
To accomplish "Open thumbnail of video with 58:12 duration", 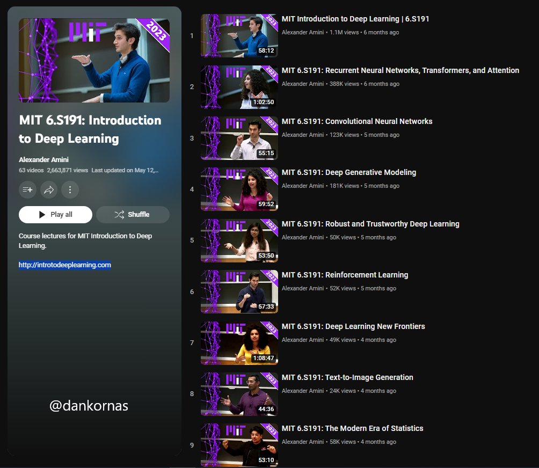I will (239, 35).
